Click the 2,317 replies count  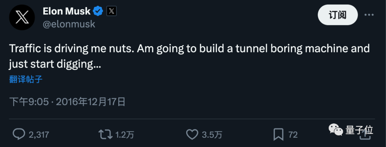38,135
